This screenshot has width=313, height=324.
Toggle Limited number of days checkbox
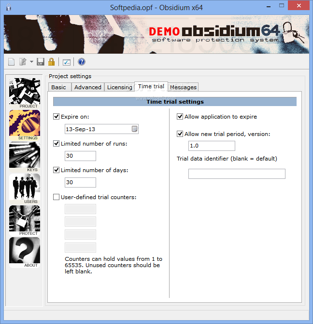tap(57, 170)
